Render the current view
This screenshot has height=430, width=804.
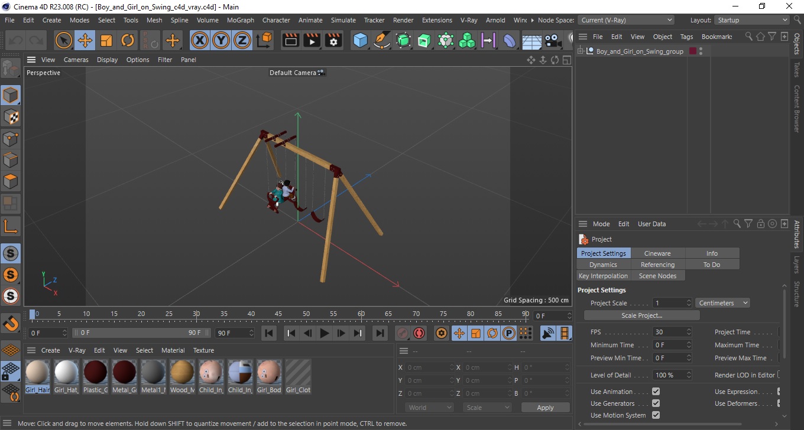(290, 40)
